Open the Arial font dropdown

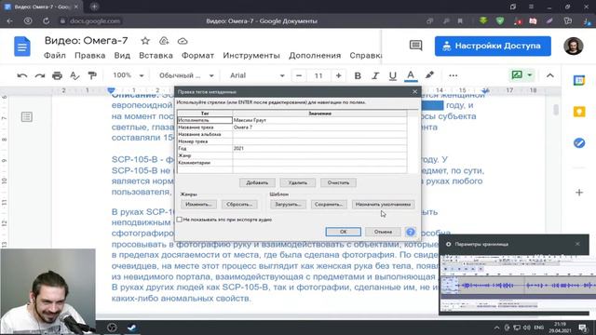tap(257, 75)
